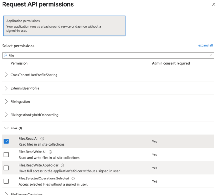The height and width of the screenshot is (195, 217).
Task: Collapse the Files (1) section
Action: [6, 128]
